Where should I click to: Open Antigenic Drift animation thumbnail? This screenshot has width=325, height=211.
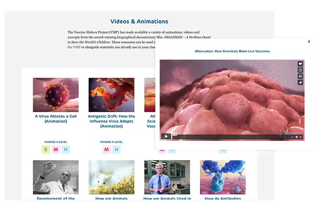point(112,95)
